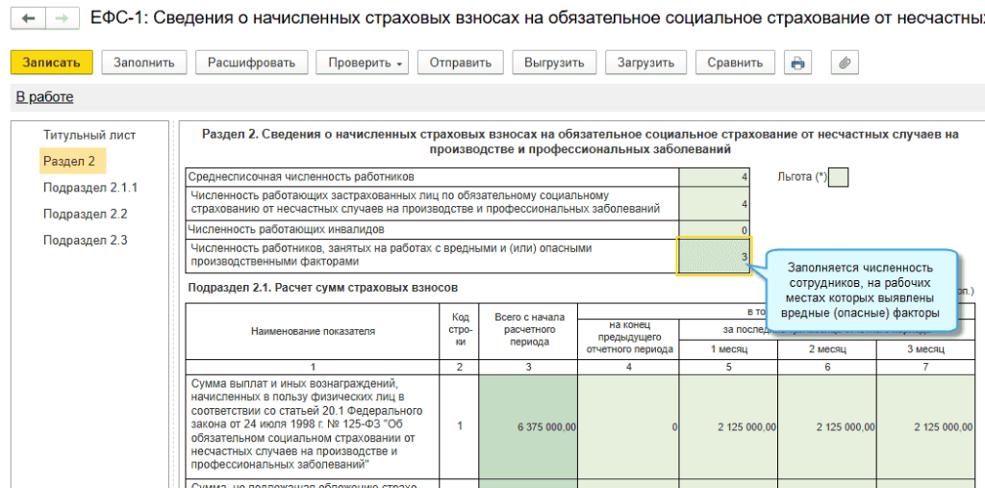This screenshot has height=488, width=985.
Task: Click the Выгрузить button
Action: point(554,63)
